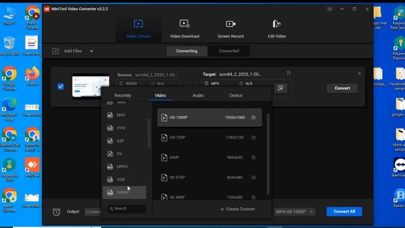Open the Edit Video tab
This screenshot has height=228, width=405.
coord(277,29)
